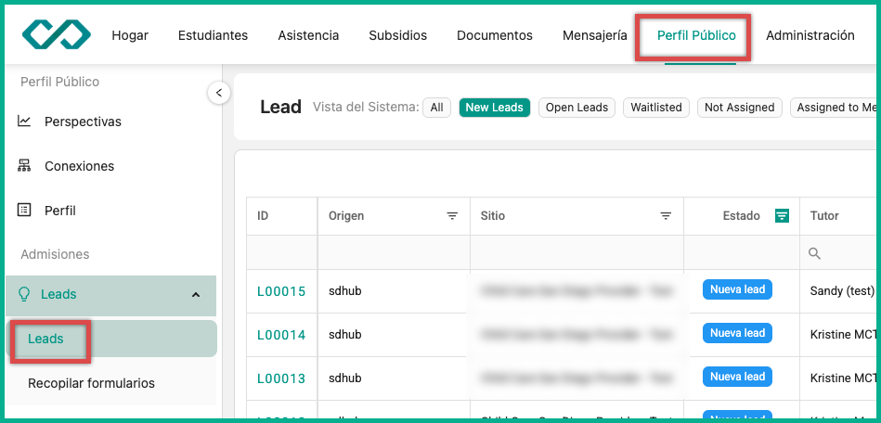Collapse the Leads section chevron
The width and height of the screenshot is (881, 423).
click(196, 294)
